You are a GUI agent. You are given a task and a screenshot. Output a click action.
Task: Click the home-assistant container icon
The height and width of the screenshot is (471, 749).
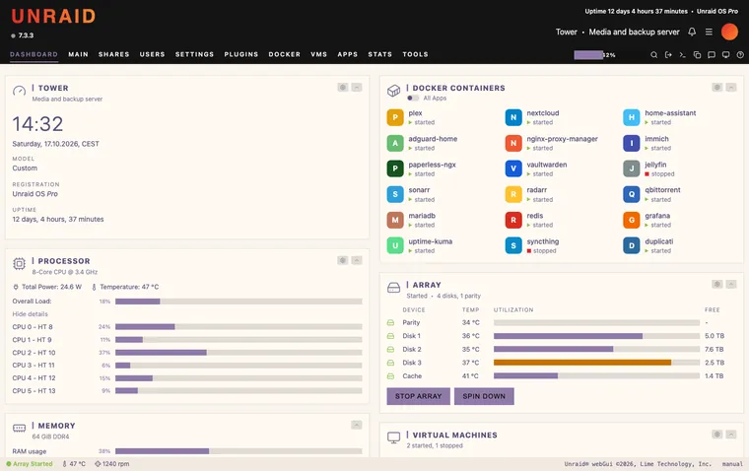coord(632,117)
